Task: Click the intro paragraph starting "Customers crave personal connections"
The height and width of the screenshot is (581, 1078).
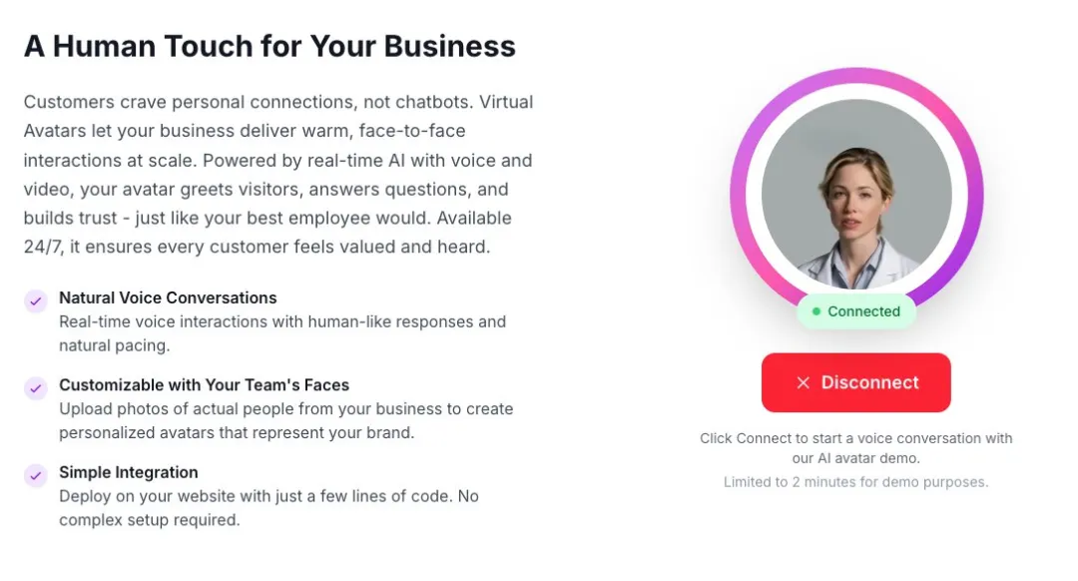Action: click(278, 174)
